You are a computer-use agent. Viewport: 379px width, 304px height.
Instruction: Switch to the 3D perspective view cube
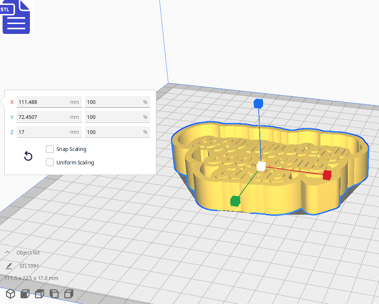(10, 294)
